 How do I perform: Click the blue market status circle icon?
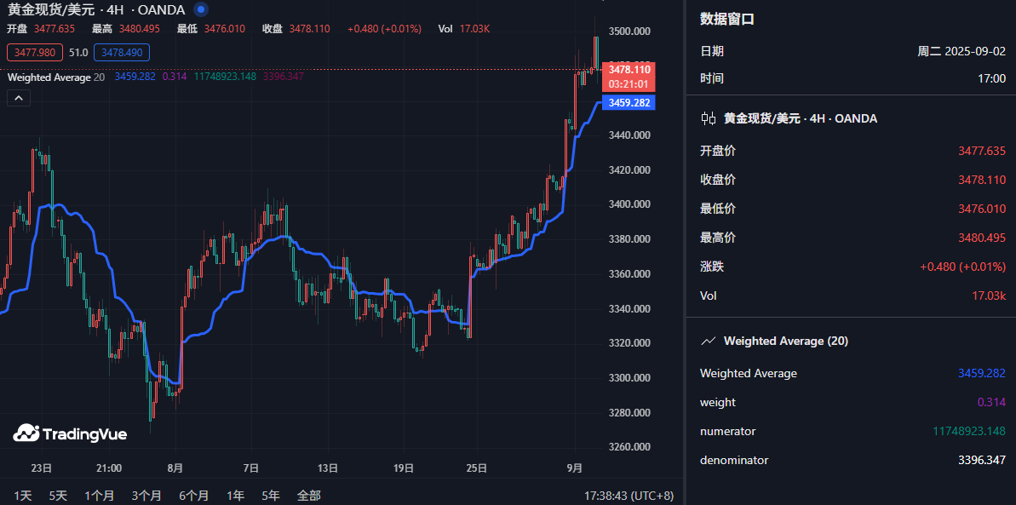tap(200, 9)
